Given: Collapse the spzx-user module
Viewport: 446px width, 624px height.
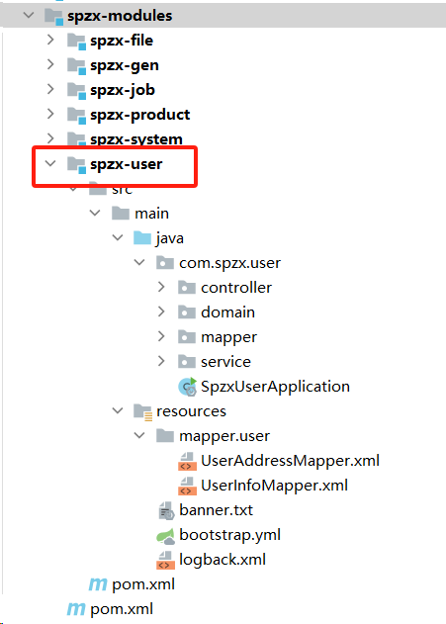Looking at the screenshot, I should click(x=50, y=163).
